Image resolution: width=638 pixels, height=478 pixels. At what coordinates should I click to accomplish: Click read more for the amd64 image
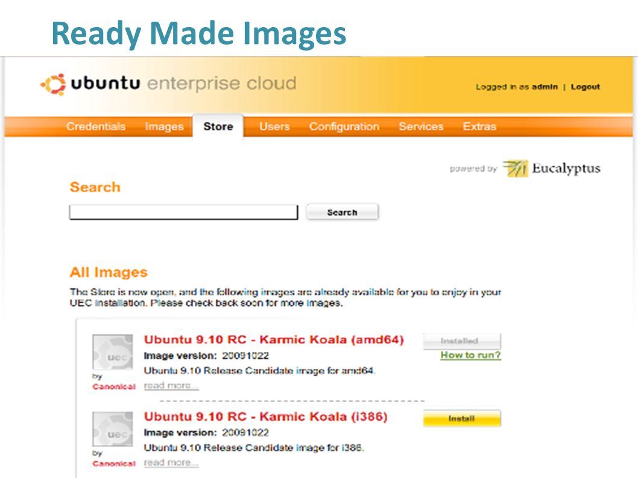pos(171,385)
